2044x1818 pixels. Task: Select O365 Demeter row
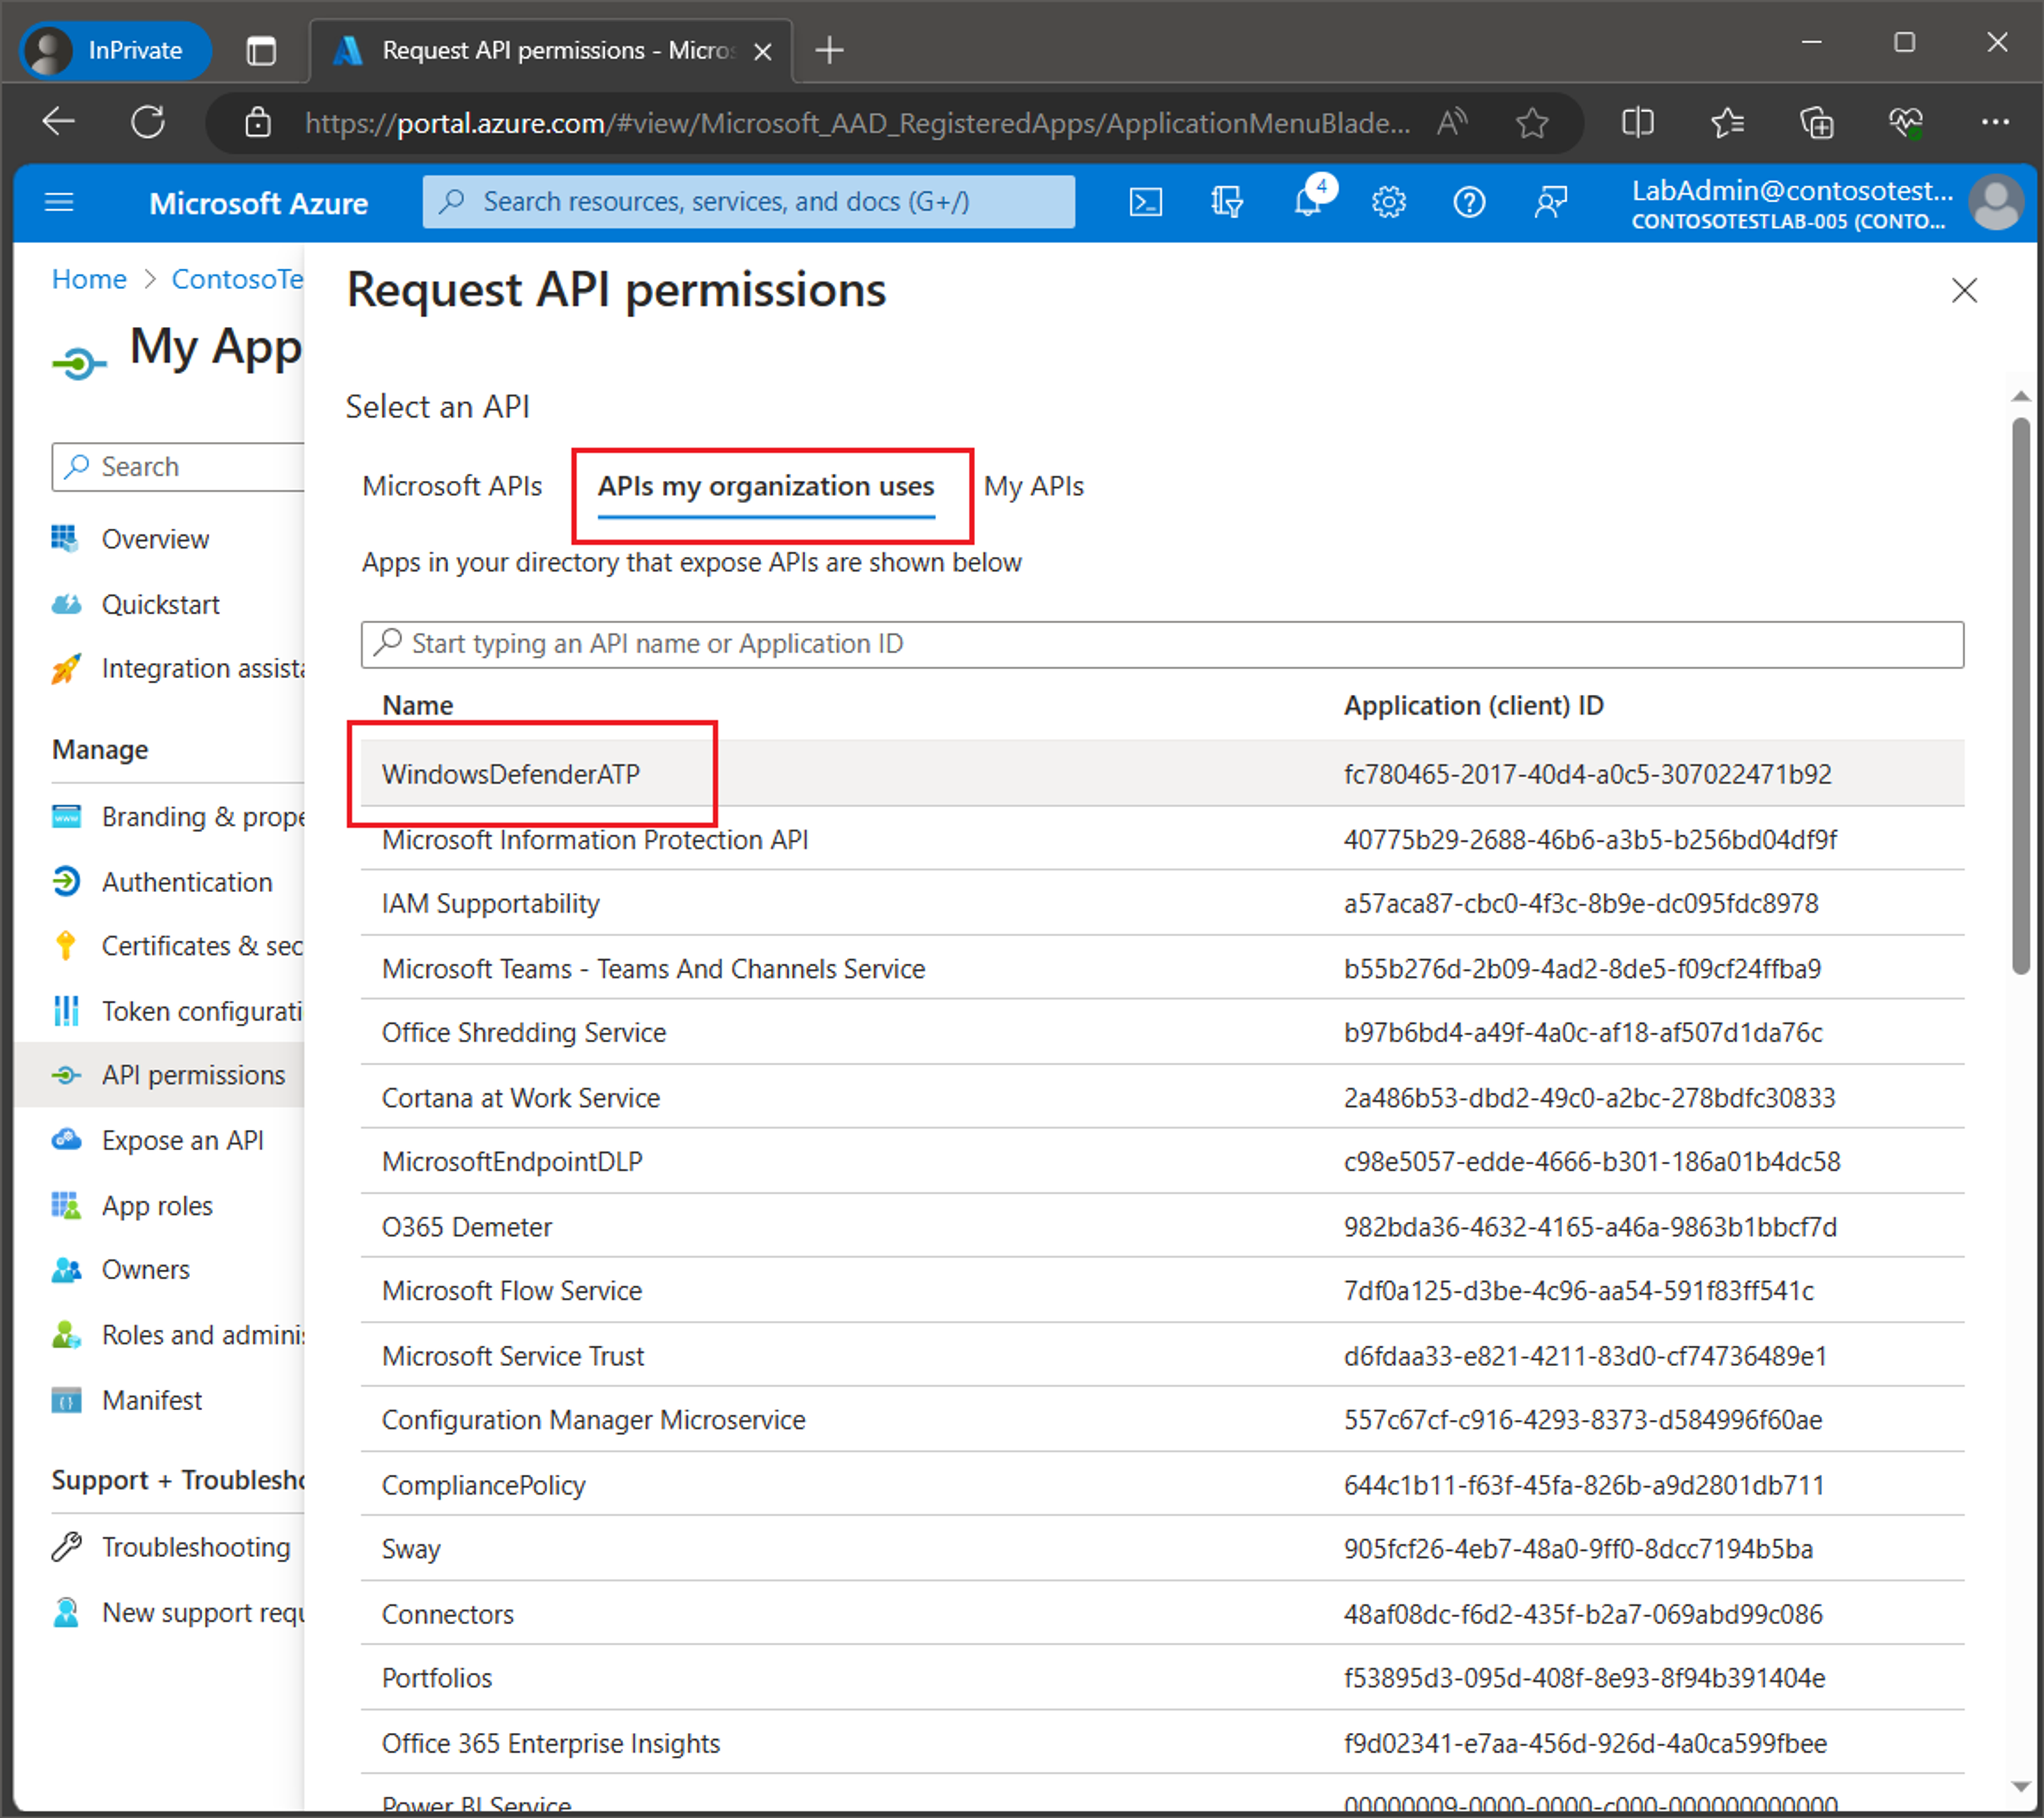(1162, 1226)
